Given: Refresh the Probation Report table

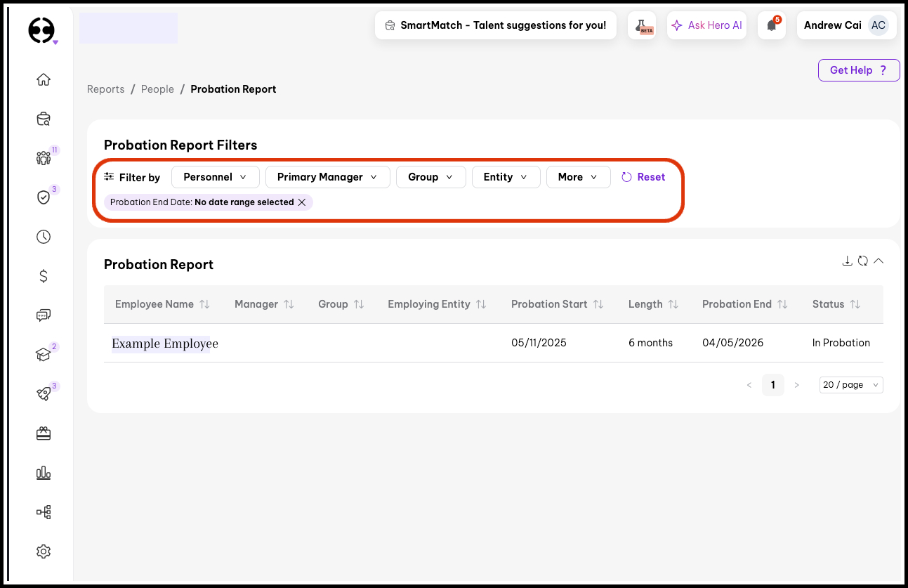Looking at the screenshot, I should 863,261.
